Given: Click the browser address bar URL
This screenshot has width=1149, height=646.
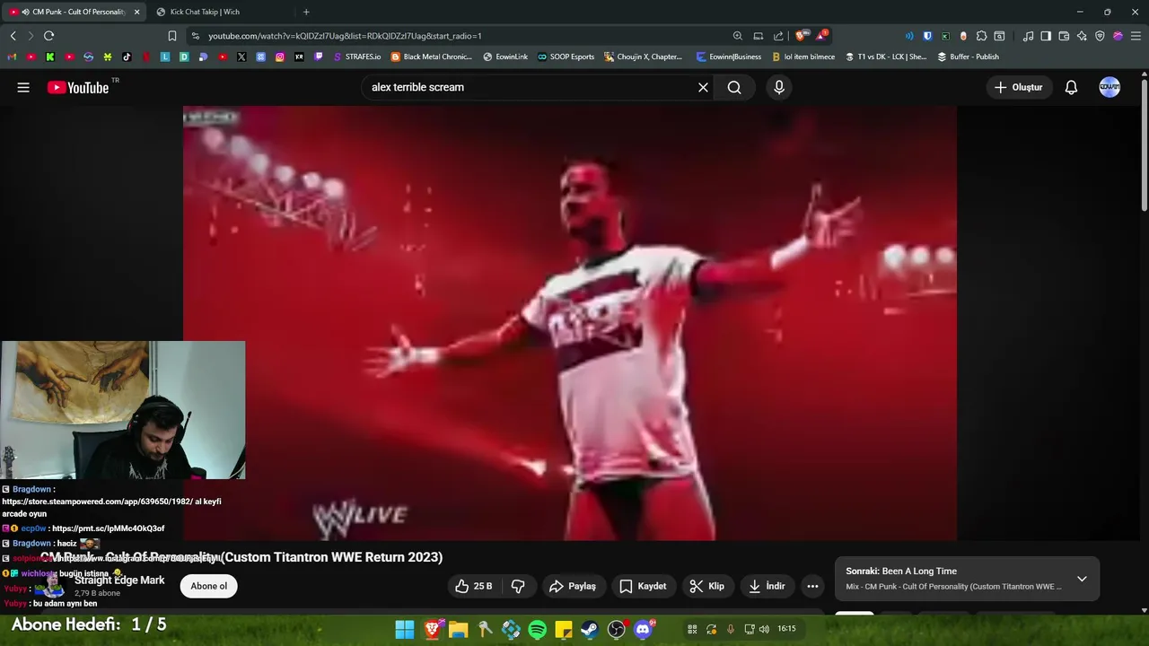Looking at the screenshot, I should point(345,36).
